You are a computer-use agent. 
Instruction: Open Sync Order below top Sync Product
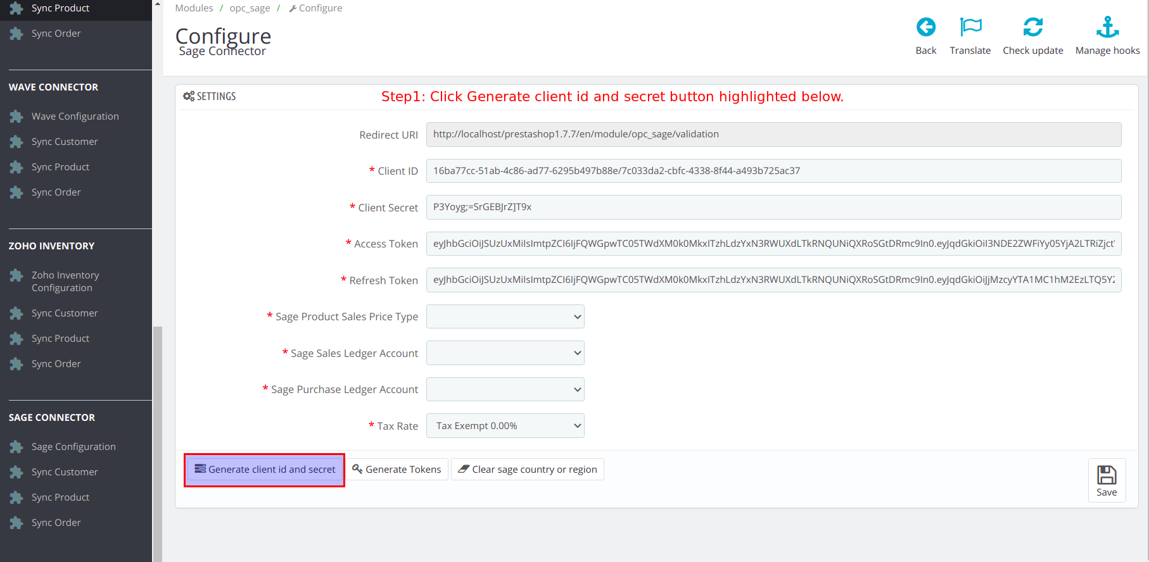56,34
